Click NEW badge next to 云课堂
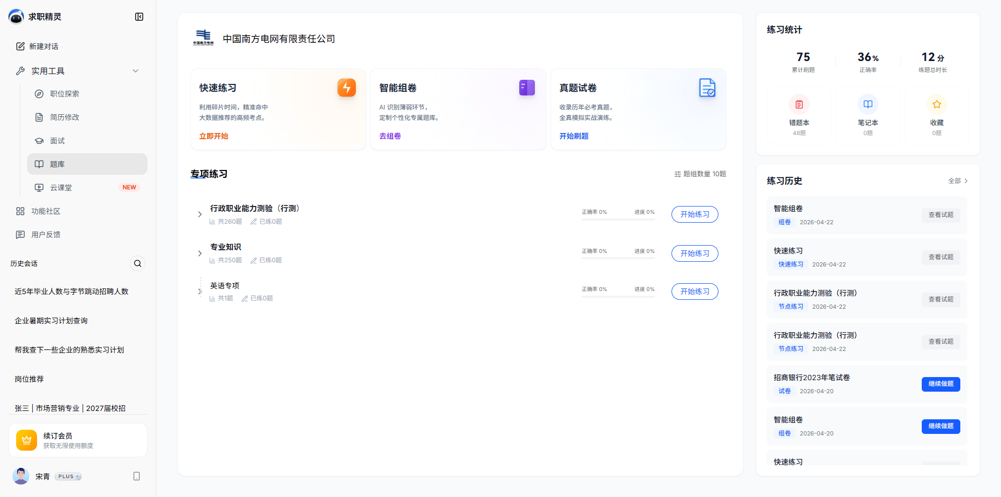The image size is (1001, 497). (x=129, y=188)
